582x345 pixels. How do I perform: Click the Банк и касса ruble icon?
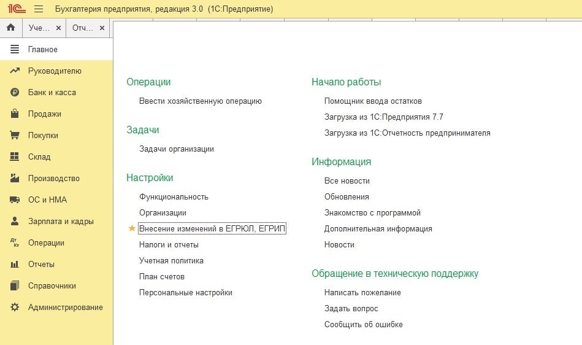pos(15,92)
